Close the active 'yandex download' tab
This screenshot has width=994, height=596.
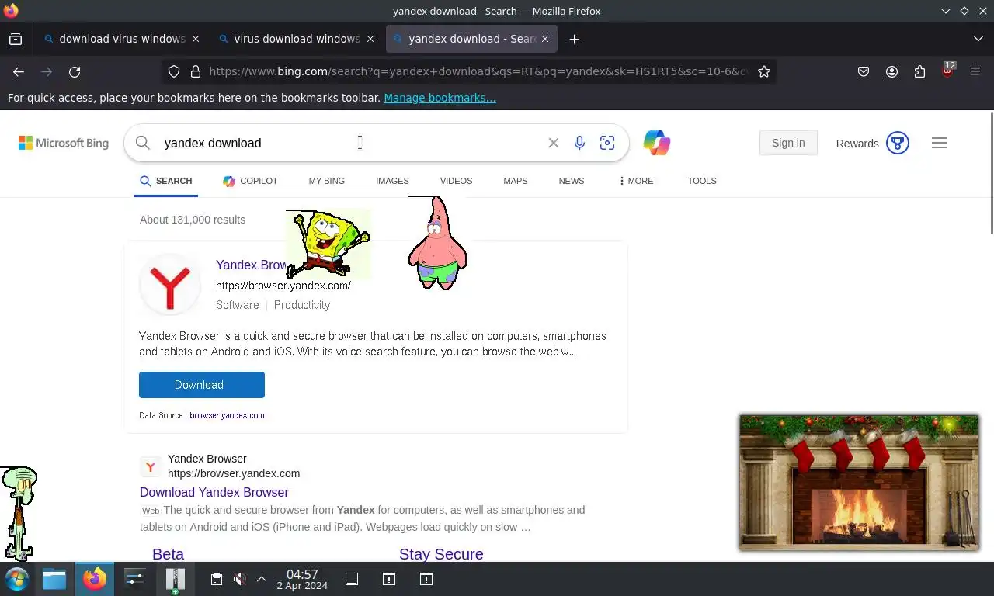[x=545, y=39]
